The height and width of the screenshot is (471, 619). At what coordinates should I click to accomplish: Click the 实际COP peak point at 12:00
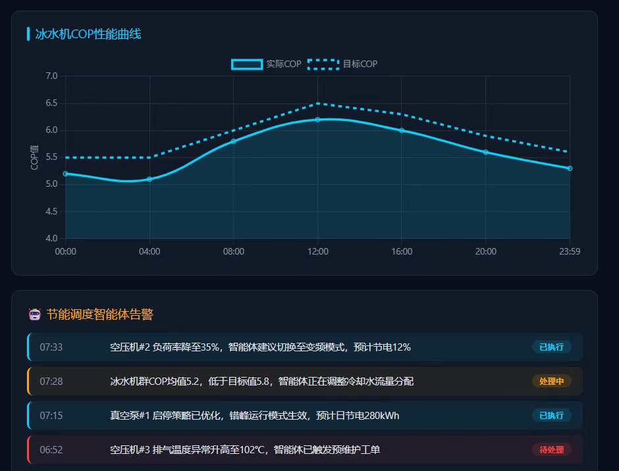click(318, 120)
